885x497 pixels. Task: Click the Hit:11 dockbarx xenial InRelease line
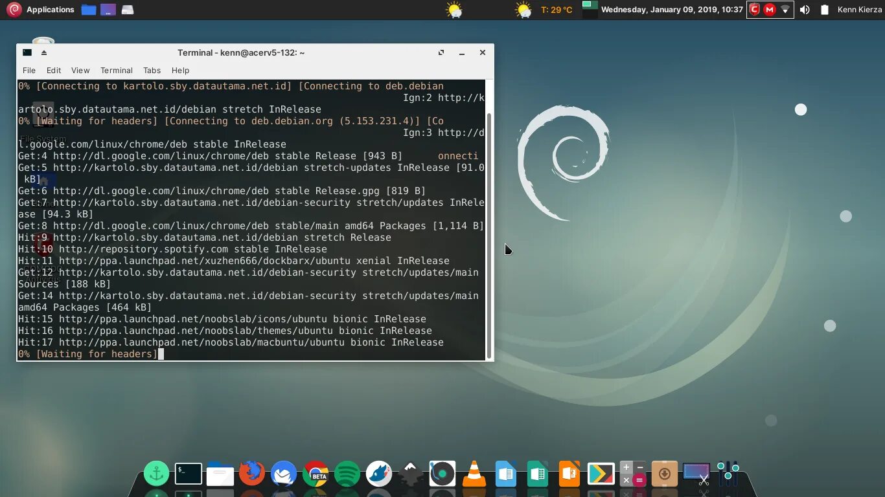pos(234,261)
